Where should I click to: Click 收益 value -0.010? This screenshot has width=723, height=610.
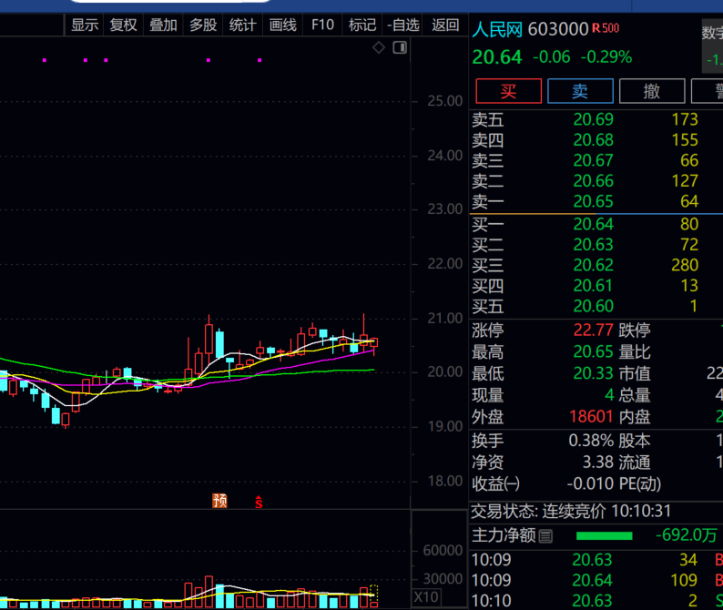pyautogui.click(x=590, y=483)
